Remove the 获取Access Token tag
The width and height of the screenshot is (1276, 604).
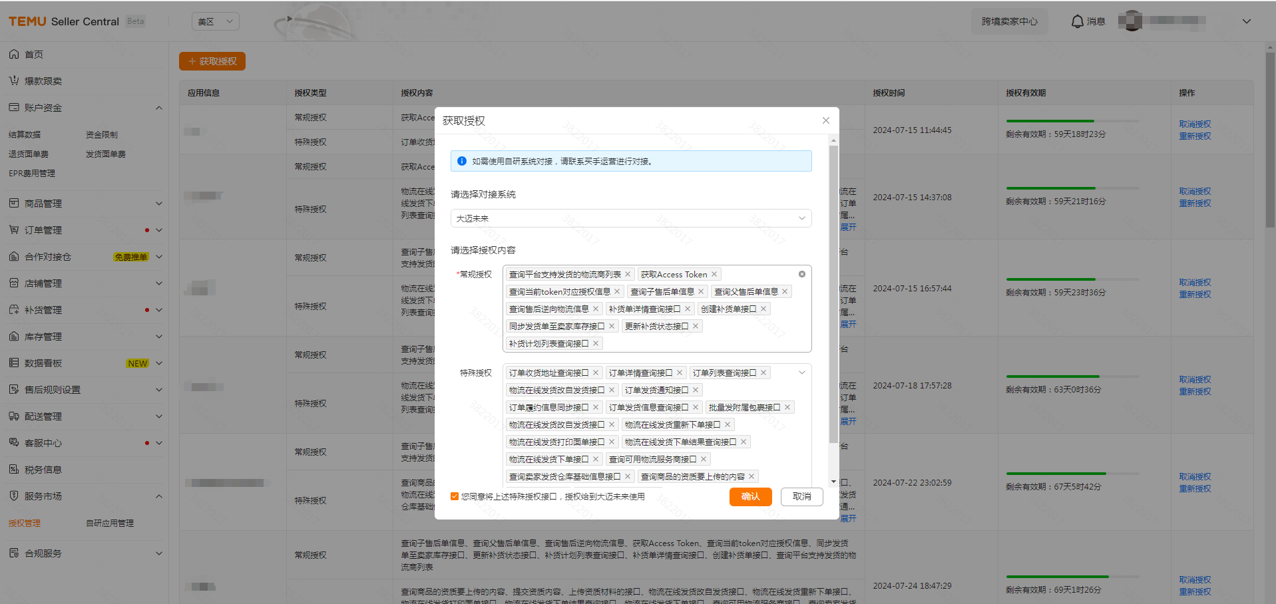[714, 275]
